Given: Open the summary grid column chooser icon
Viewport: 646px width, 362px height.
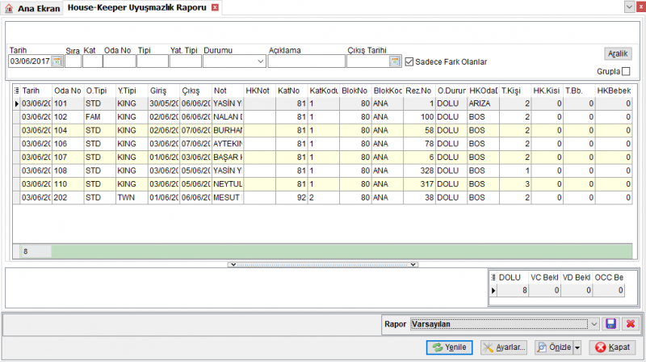Looking at the screenshot, I should (493, 277).
